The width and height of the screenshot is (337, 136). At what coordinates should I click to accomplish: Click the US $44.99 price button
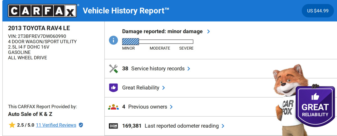pyautogui.click(x=318, y=11)
